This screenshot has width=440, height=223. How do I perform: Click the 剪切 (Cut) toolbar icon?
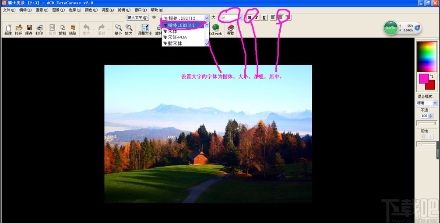point(52,29)
